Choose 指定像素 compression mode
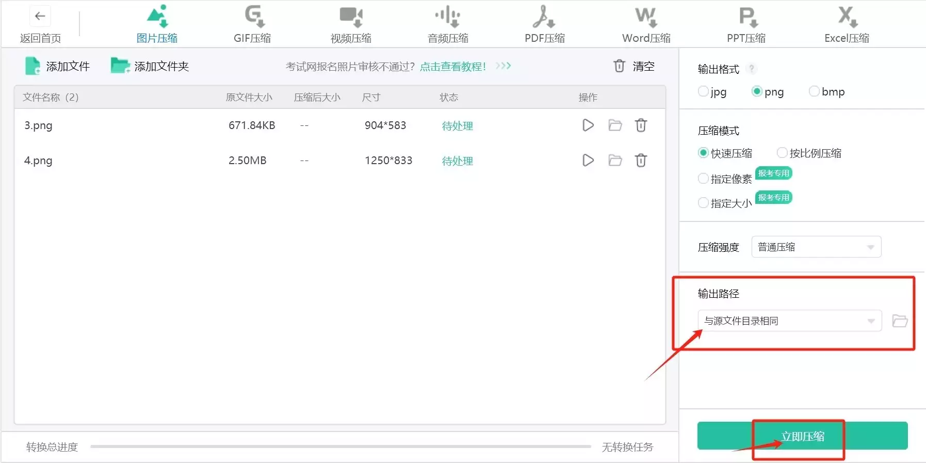 pos(725,179)
